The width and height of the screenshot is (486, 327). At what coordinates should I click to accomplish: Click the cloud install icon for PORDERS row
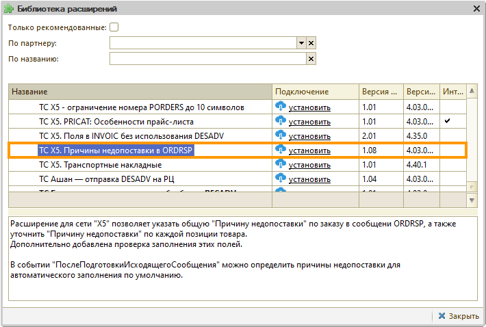pyautogui.click(x=280, y=107)
